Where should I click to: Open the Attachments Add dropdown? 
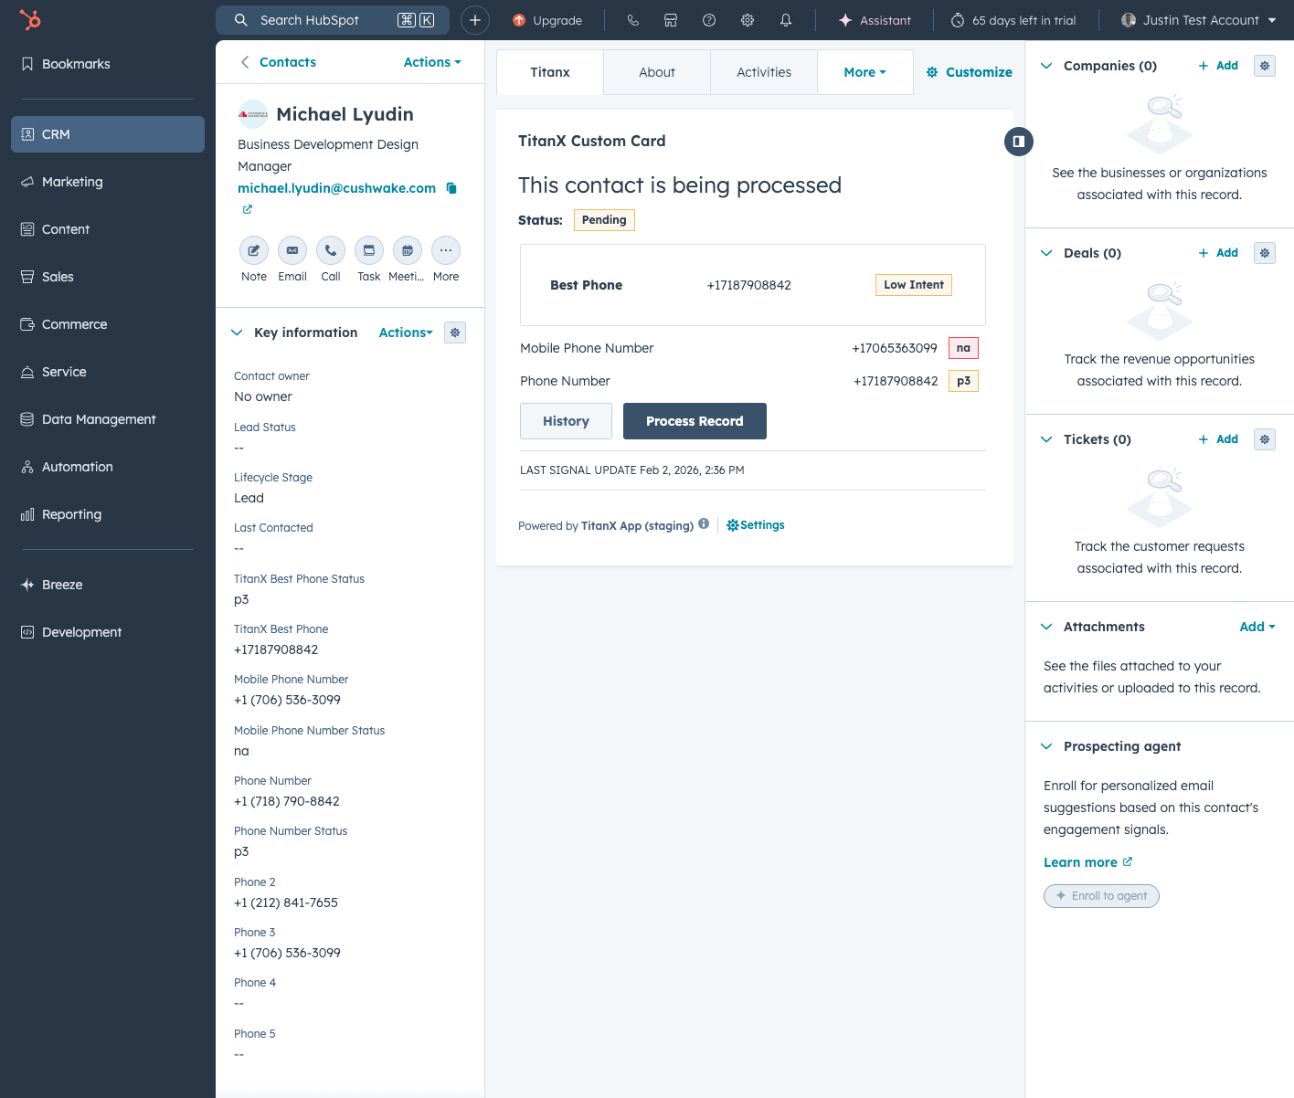click(x=1257, y=627)
